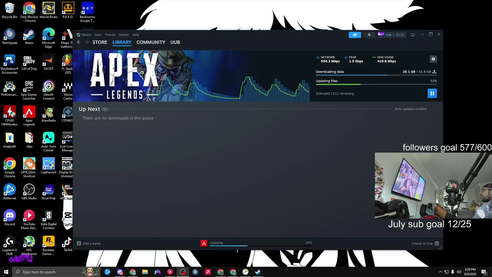Pause the Apex Legends download

tap(432, 93)
